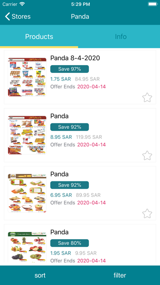Tap the 119.95 SAR original price
Screen dimensions: 160x285
pos(89,137)
